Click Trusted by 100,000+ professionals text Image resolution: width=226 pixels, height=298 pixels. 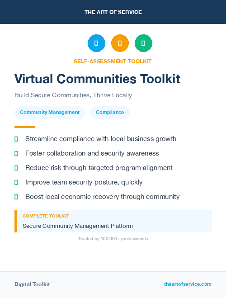(x=113, y=239)
